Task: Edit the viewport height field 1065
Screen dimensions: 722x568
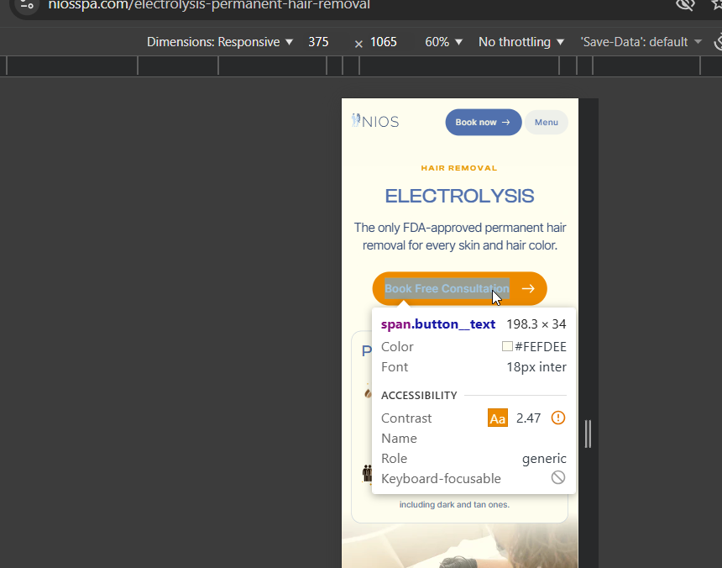Action: tap(384, 42)
